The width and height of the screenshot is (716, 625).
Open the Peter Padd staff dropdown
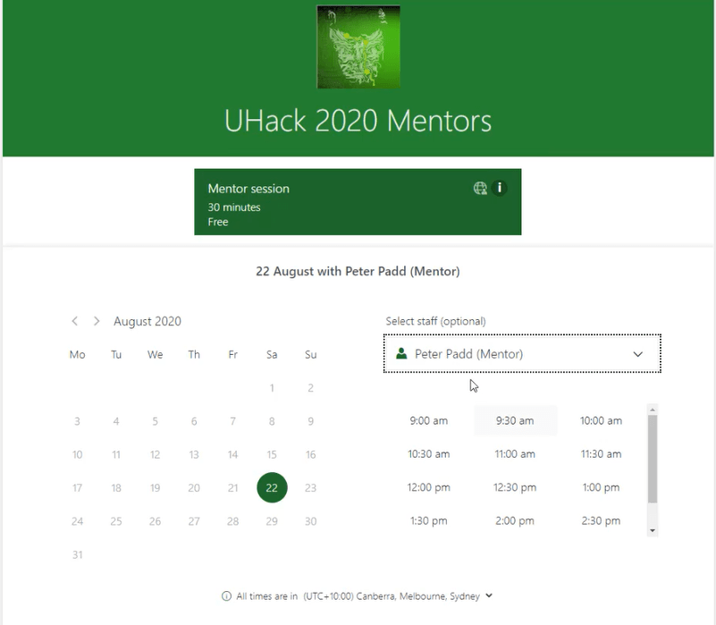[522, 354]
